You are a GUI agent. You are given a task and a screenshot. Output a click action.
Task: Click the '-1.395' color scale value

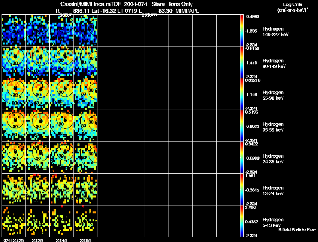[x=251, y=31]
